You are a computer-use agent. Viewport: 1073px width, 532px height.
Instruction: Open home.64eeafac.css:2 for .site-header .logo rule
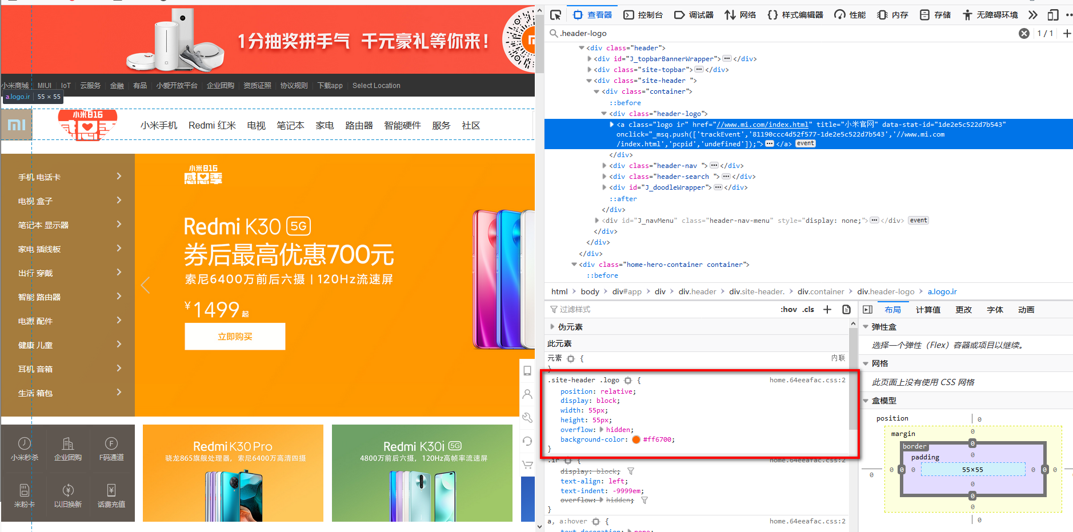tap(807, 380)
